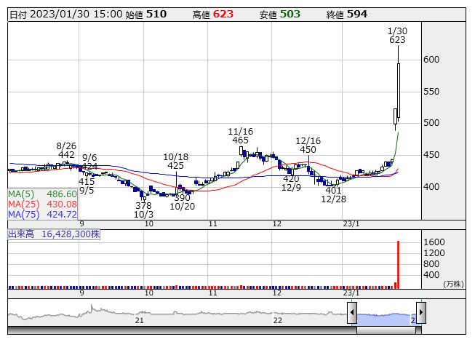Viewport: 475px width, 342px height.
Task: Click the 22 year marker in overview chart
Action: coord(277,320)
